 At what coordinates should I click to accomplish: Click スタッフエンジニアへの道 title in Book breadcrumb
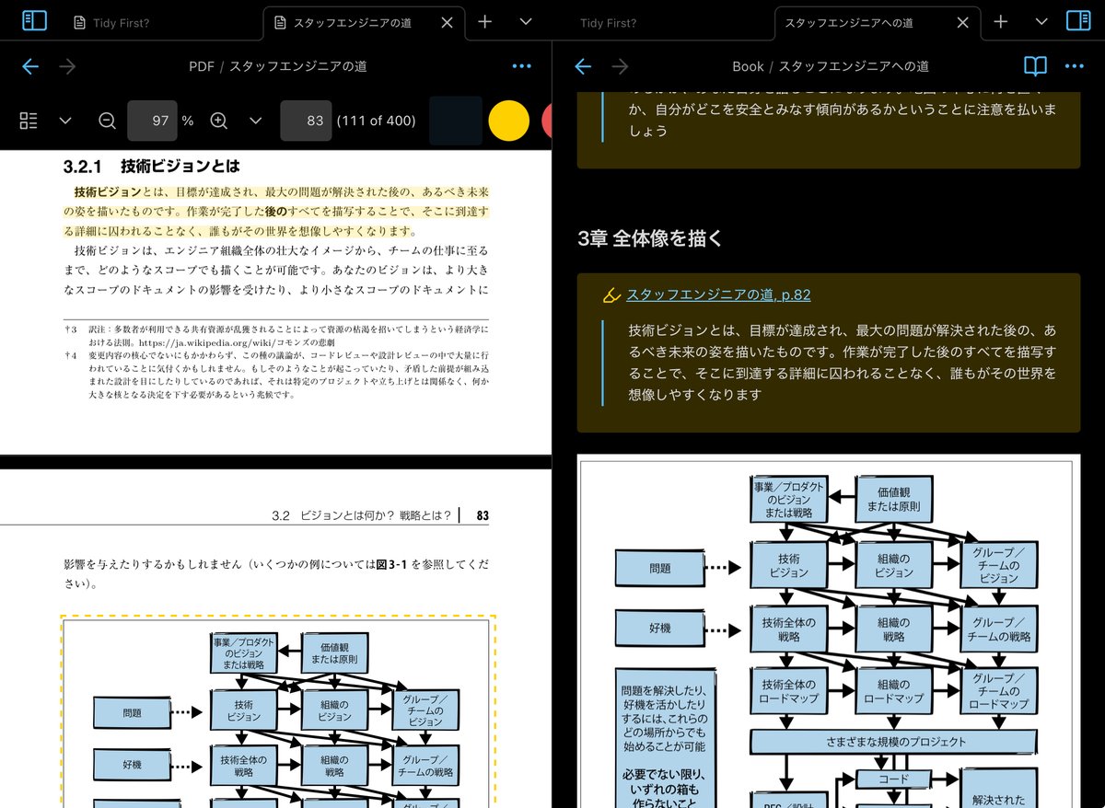[854, 66]
